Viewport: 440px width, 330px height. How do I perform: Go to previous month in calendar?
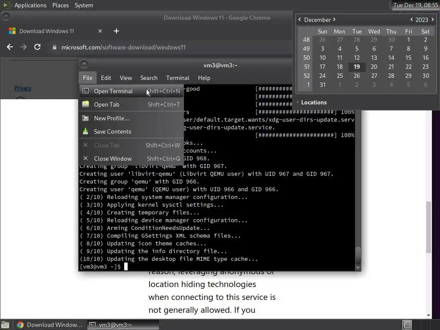[x=299, y=19]
